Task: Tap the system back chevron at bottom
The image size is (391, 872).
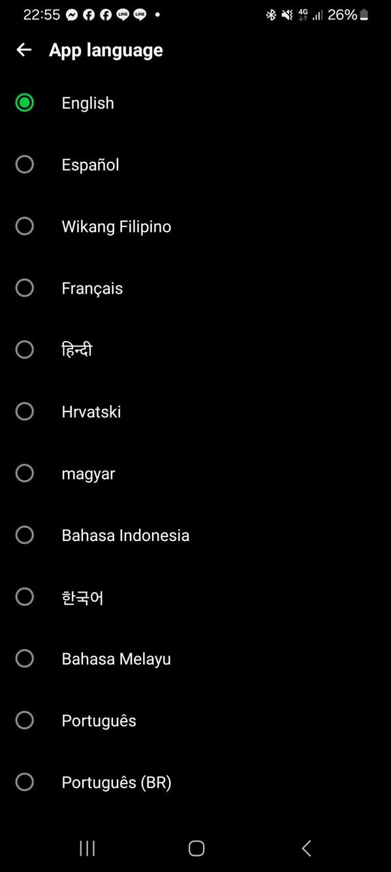Action: coord(306,848)
